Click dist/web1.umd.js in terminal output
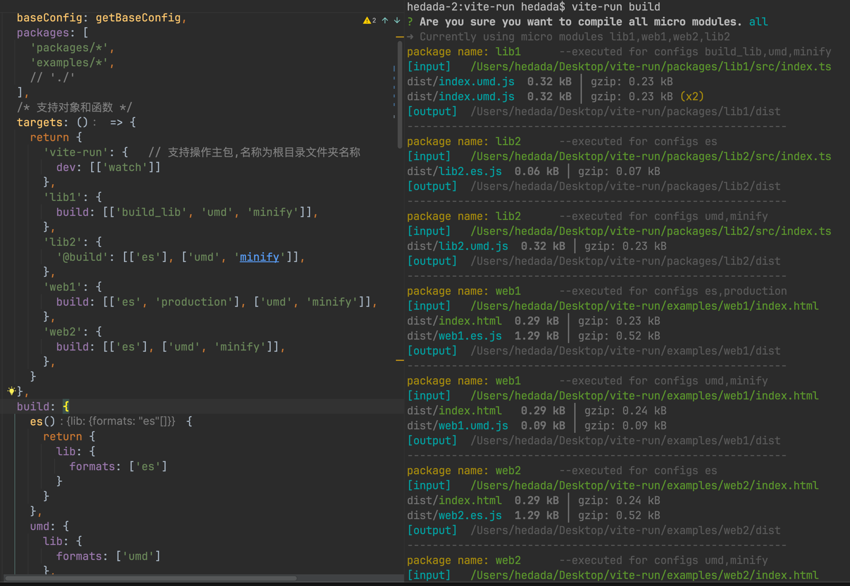Image resolution: width=850 pixels, height=586 pixels. (x=458, y=426)
